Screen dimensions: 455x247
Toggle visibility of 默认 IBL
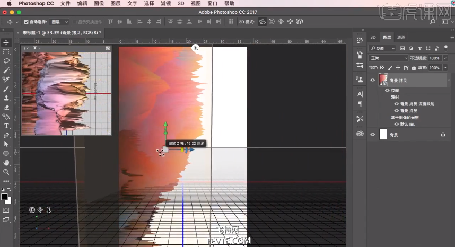(x=396, y=124)
